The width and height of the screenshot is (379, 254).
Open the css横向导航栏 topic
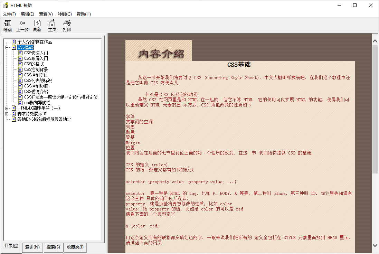pyautogui.click(x=37, y=103)
